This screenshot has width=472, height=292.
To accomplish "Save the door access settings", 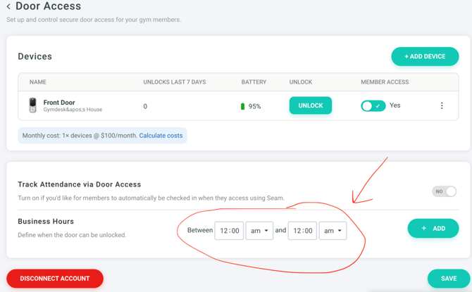I will coord(448,279).
